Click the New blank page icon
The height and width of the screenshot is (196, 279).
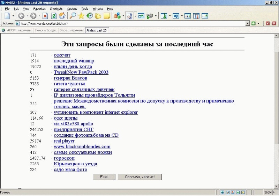click(7, 16)
